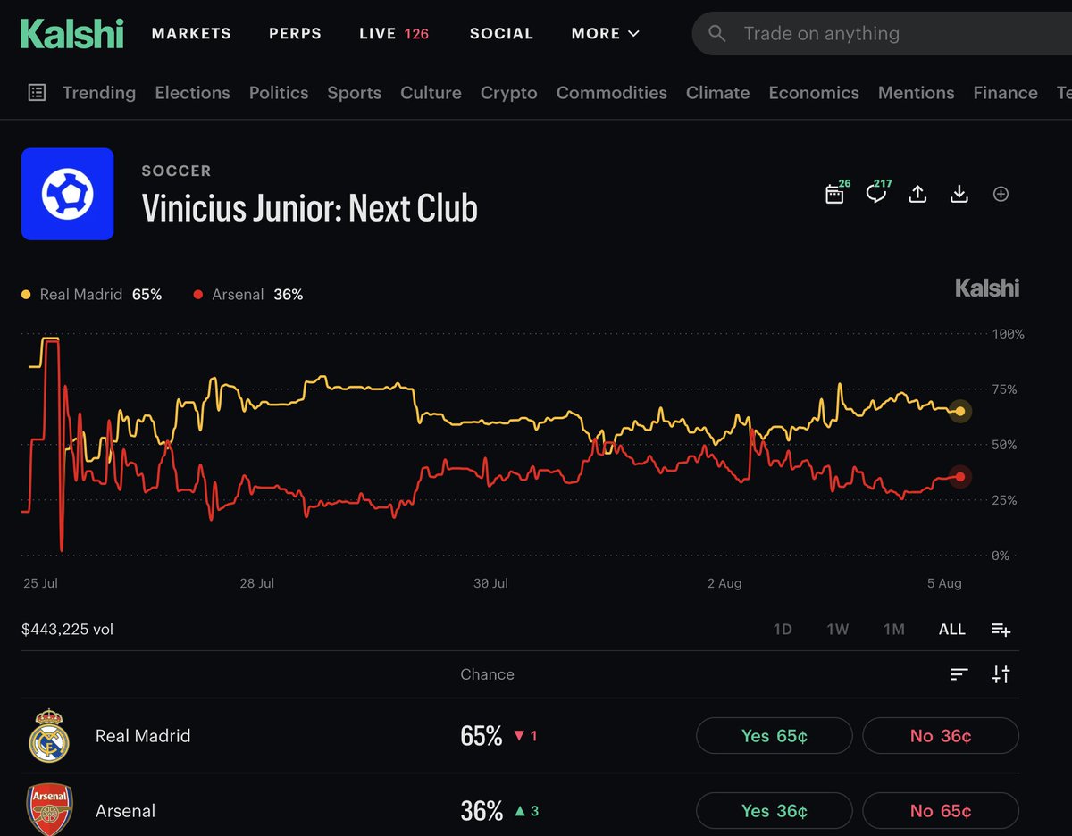Click the Arsenal chart legend entry
This screenshot has height=836, width=1072.
click(248, 294)
